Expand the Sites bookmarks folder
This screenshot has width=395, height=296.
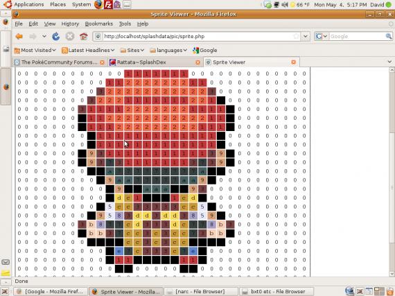(132, 51)
